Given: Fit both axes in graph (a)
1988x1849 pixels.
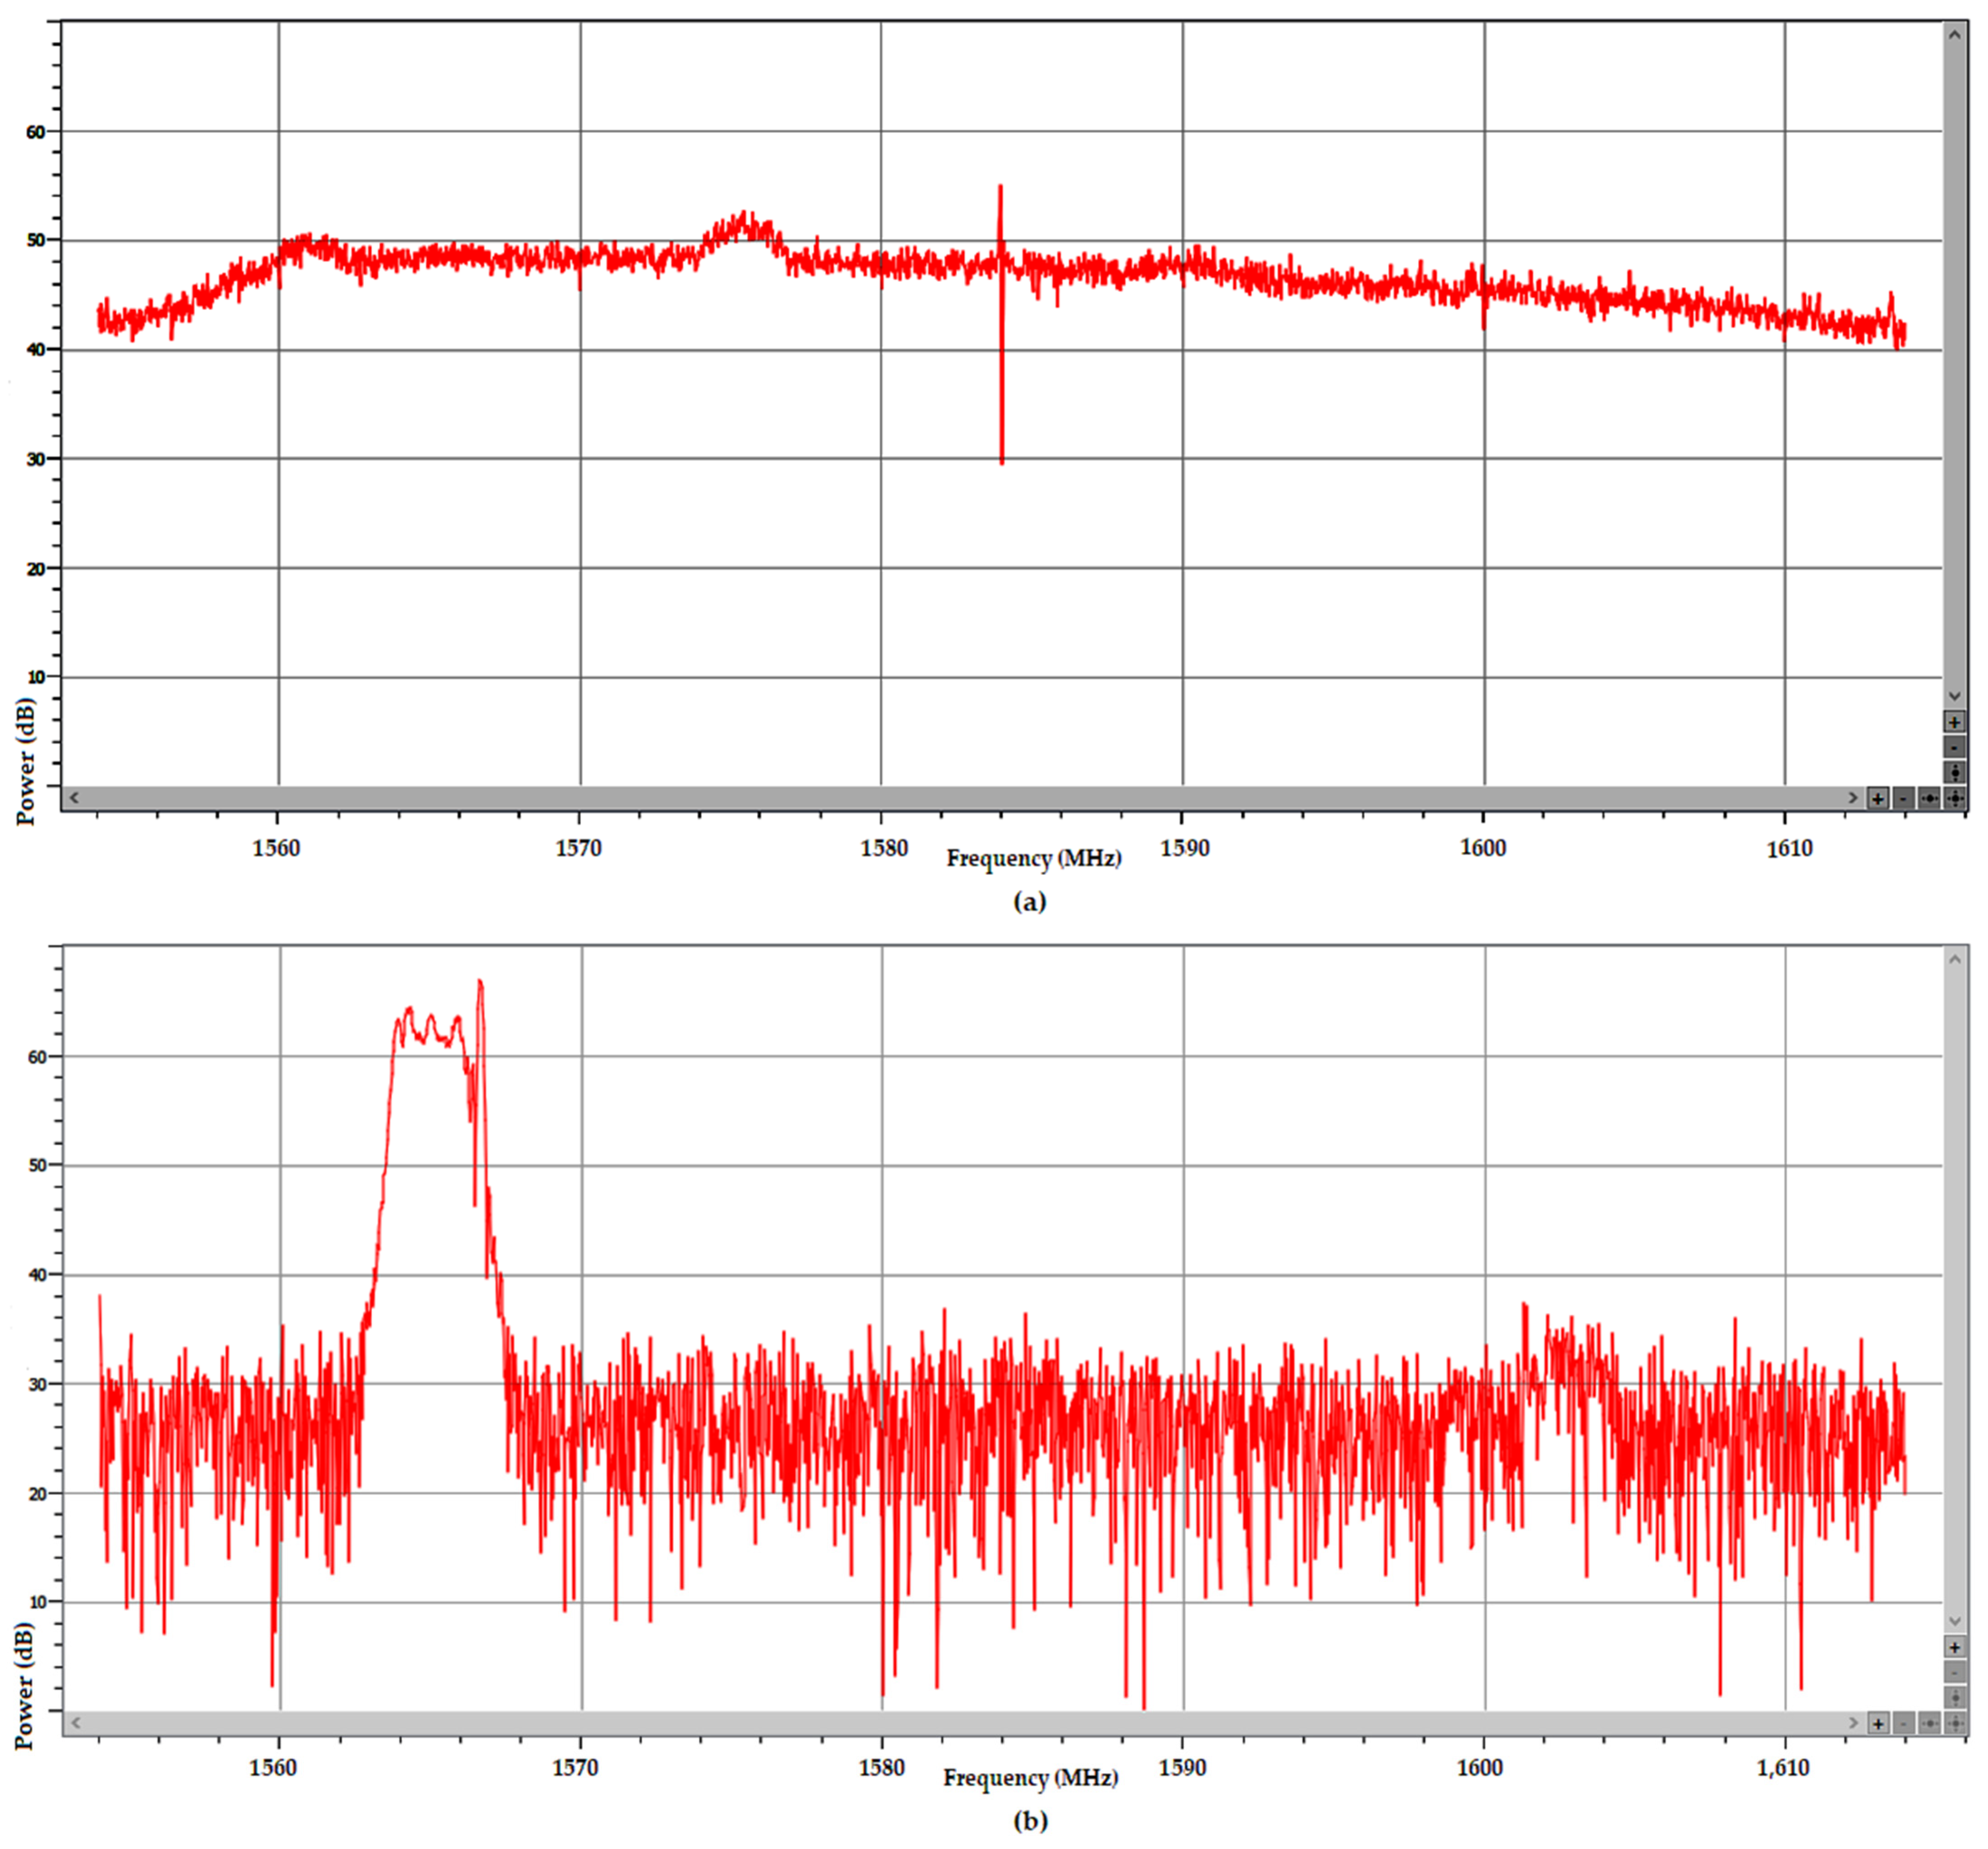Looking at the screenshot, I should point(1955,798).
